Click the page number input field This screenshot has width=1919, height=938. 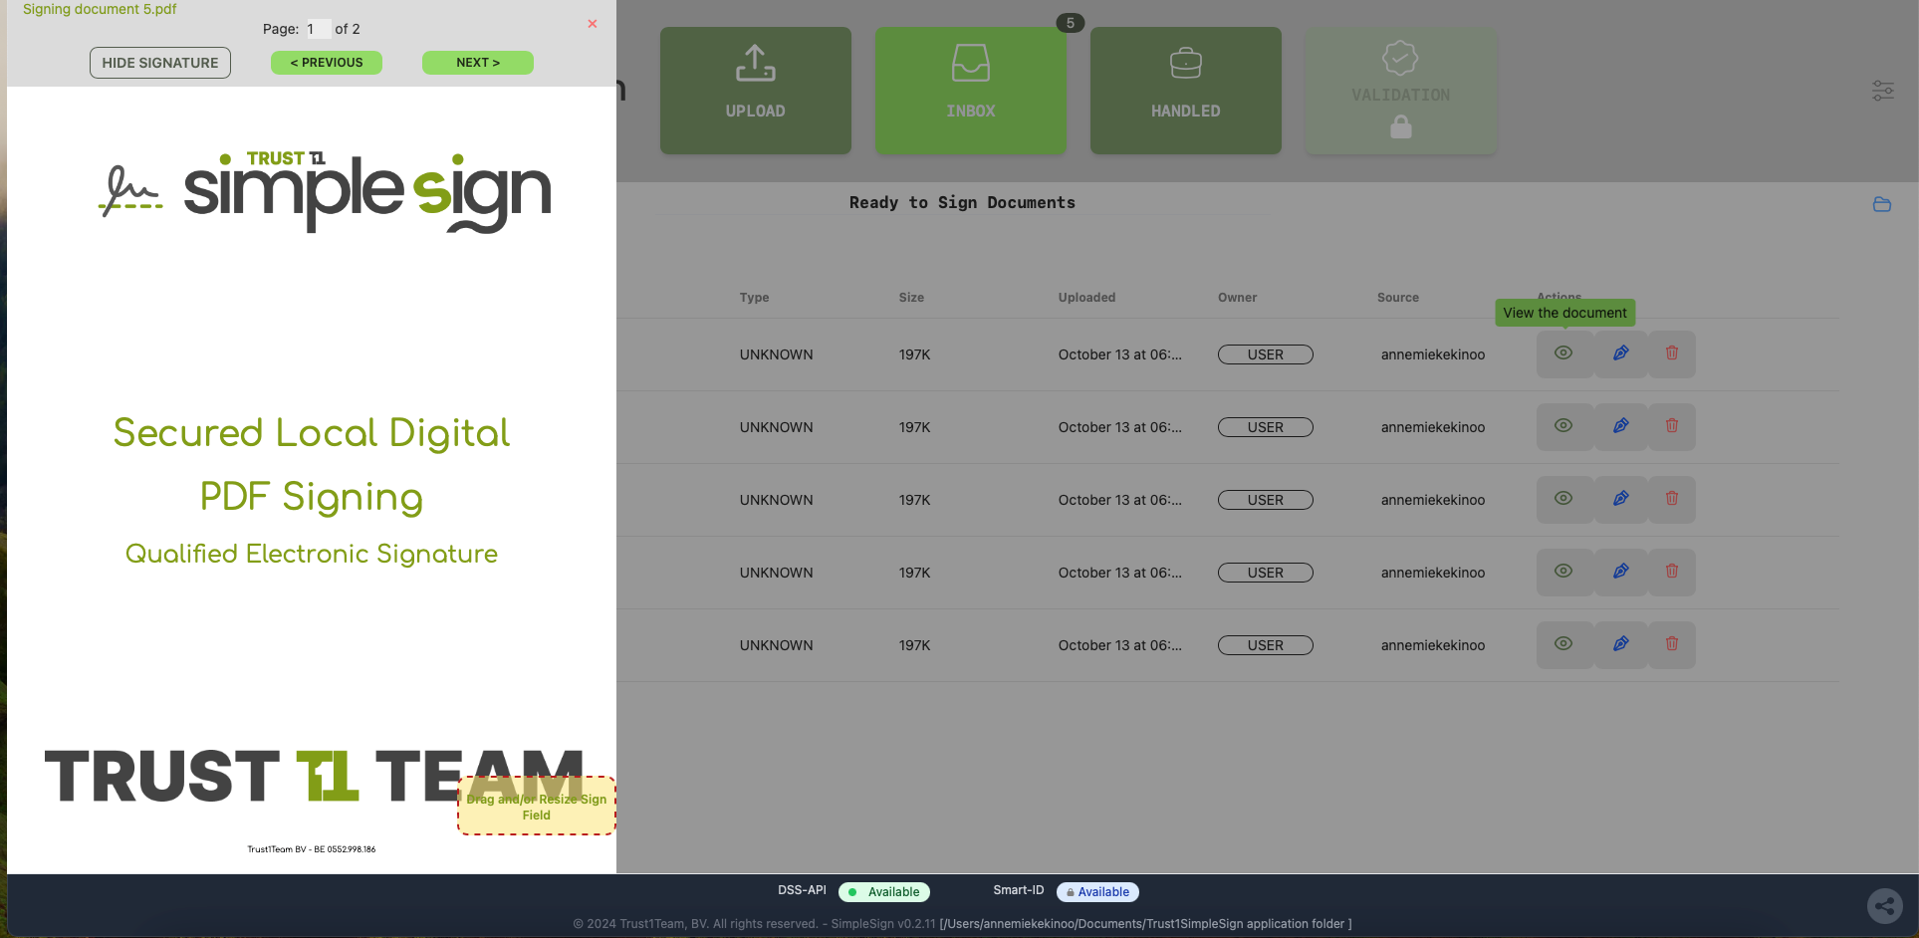coord(317,29)
